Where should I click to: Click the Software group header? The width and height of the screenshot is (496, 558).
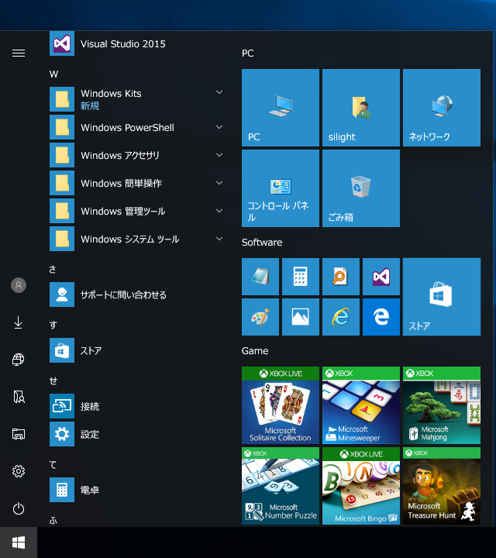(x=262, y=243)
